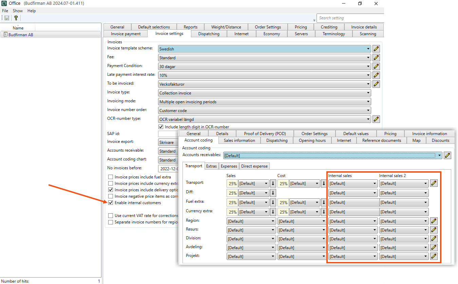The image size is (458, 284).
Task: Edit Invoice template scheme with pencil icon
Action: pos(376,49)
